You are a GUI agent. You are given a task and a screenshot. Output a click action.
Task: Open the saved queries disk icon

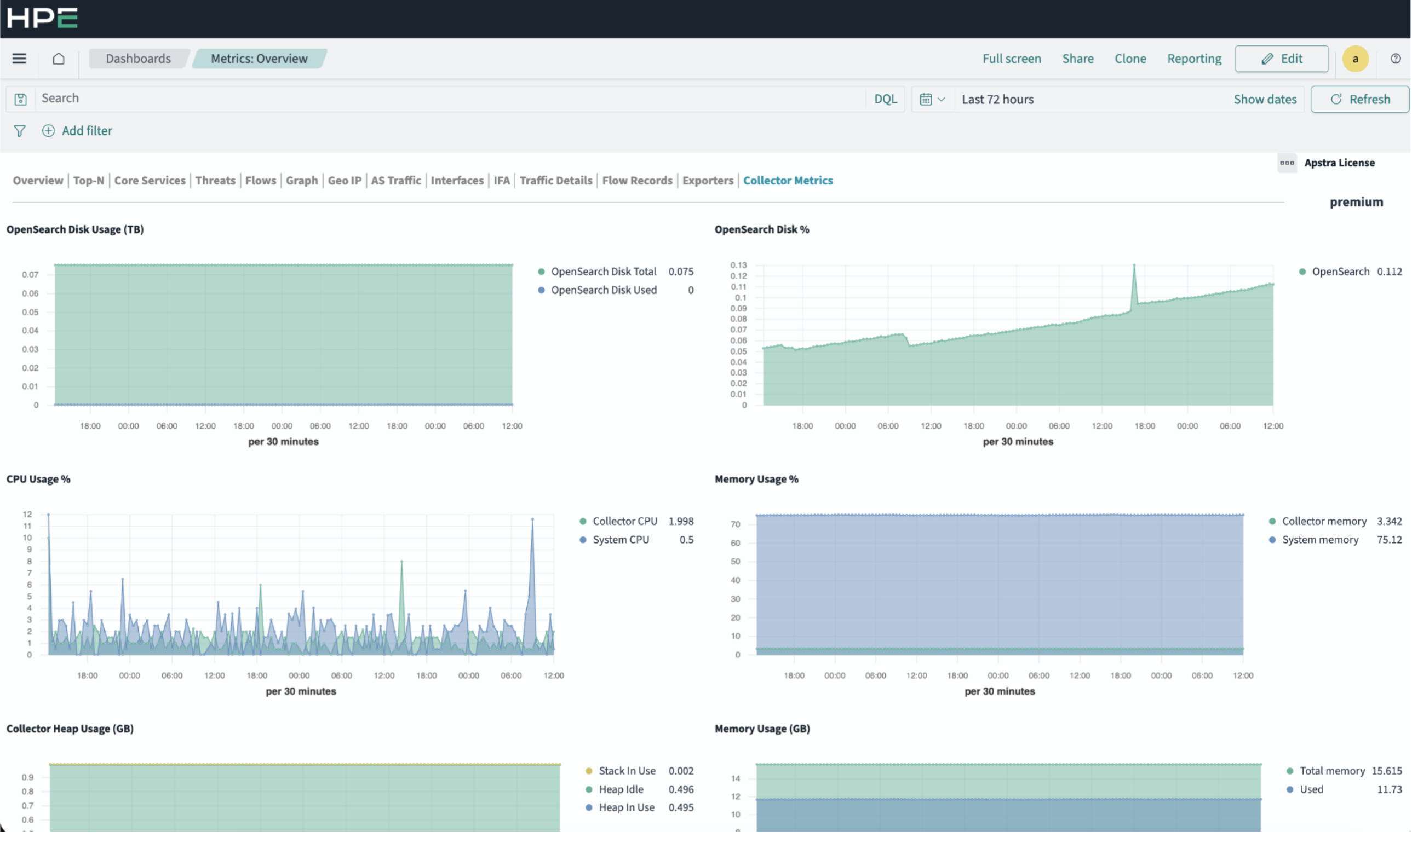tap(20, 100)
